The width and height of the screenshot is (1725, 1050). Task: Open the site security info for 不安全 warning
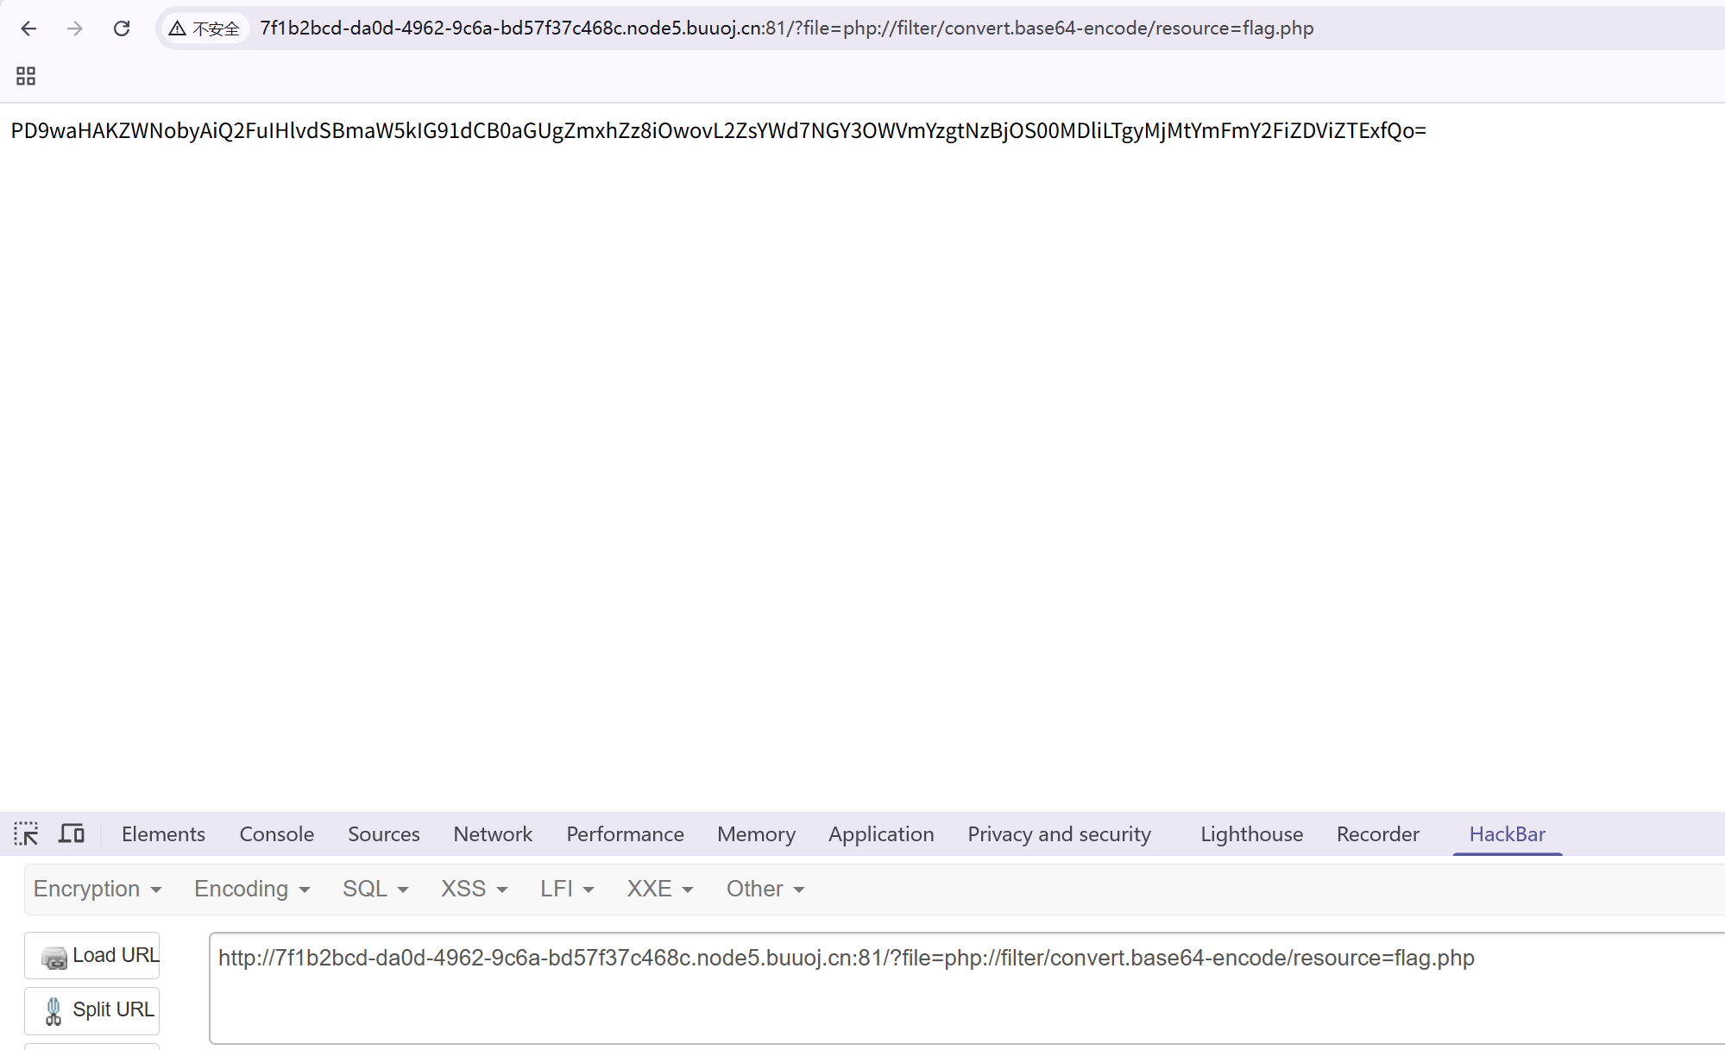(x=204, y=28)
